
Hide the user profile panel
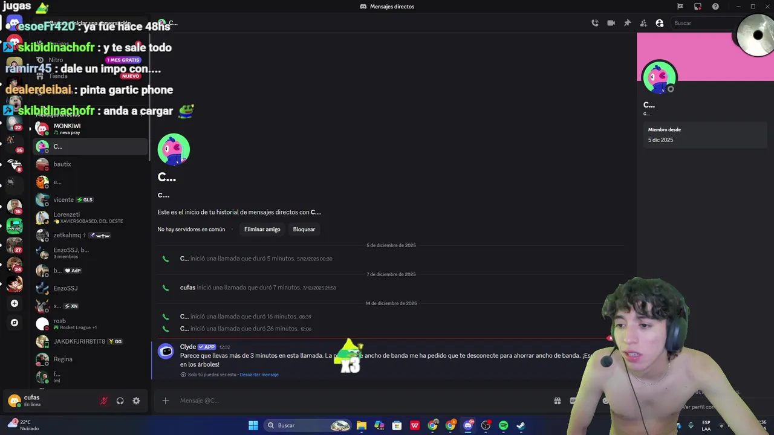[660, 23]
